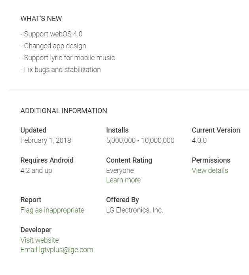The height and width of the screenshot is (275, 249).
Task: Click the 4.2 and up Android requirement
Action: click(x=36, y=171)
